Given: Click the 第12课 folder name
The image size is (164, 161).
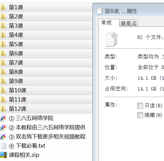Looking at the screenshot, I should point(18,109).
